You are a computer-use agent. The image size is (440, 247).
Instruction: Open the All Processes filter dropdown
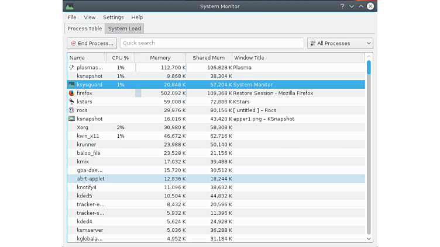[x=340, y=43]
